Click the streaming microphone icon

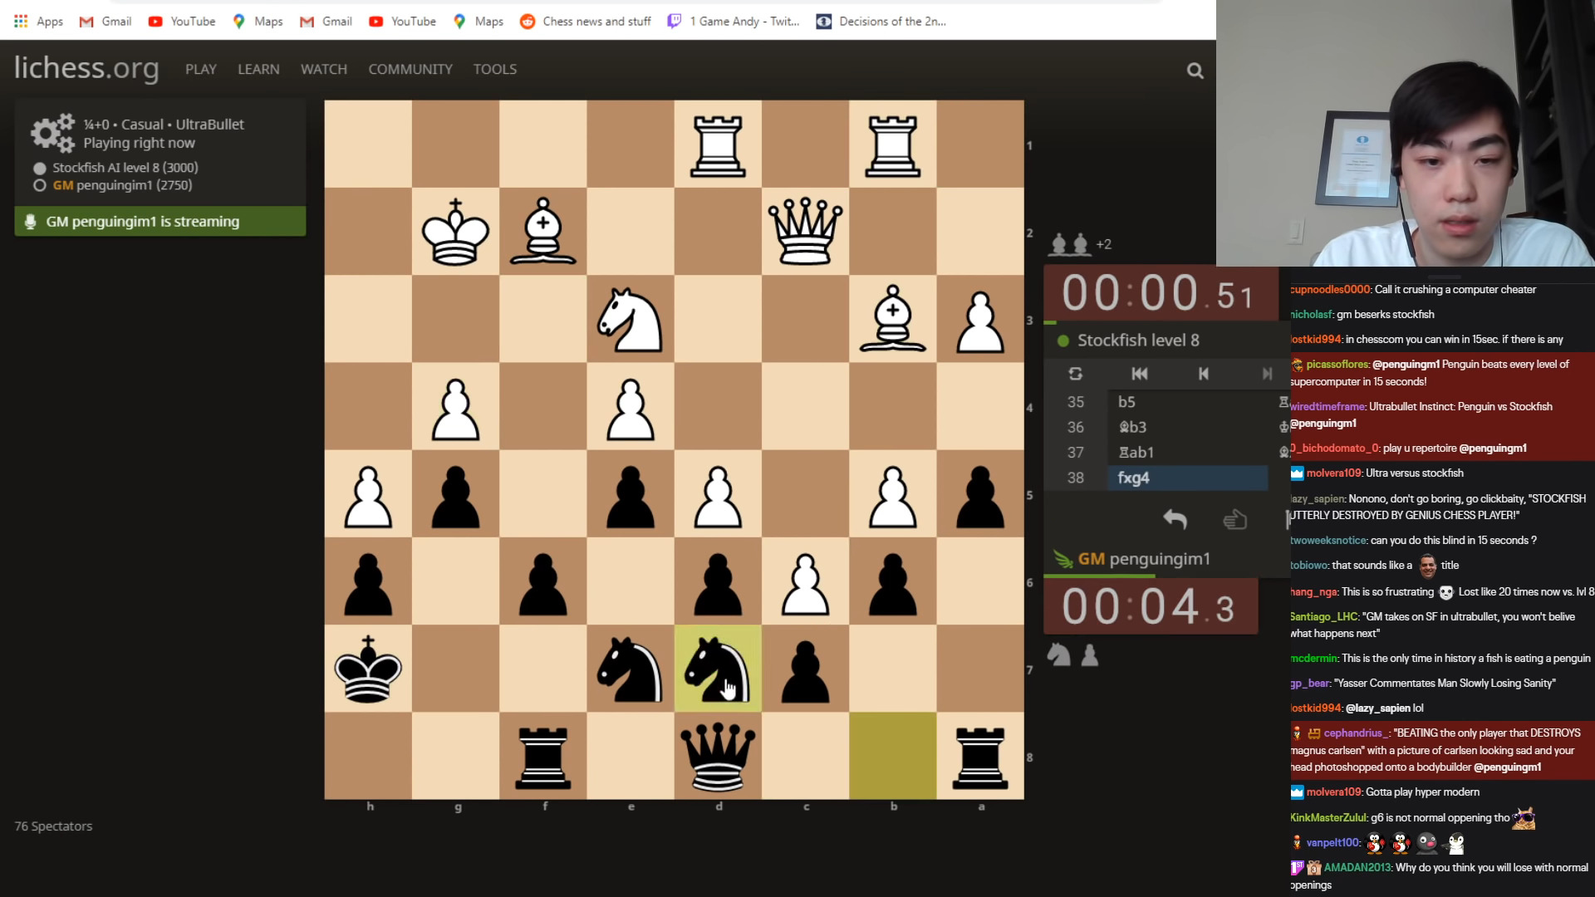point(31,222)
